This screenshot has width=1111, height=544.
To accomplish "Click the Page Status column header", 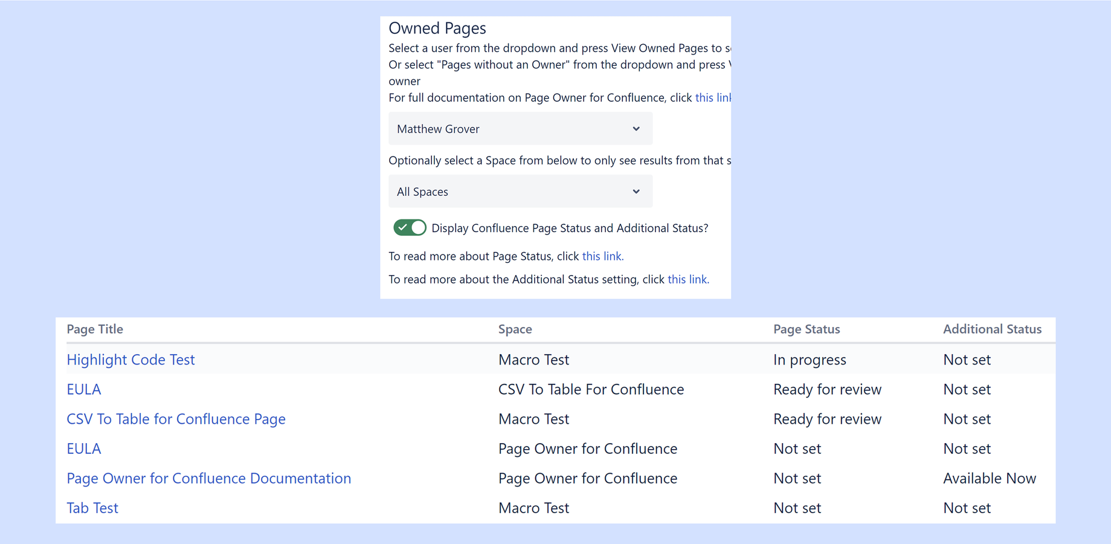I will pyautogui.click(x=807, y=329).
